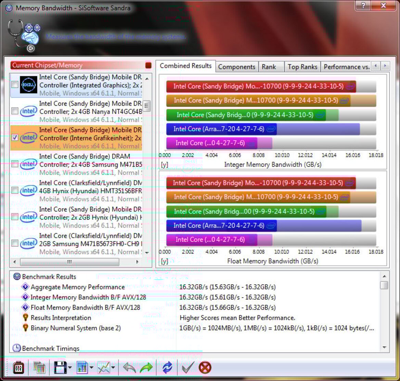The image size is (400, 381).
Task: Uncheck the Interne Grafikeinheit entry checkbox
Action: (x=15, y=137)
